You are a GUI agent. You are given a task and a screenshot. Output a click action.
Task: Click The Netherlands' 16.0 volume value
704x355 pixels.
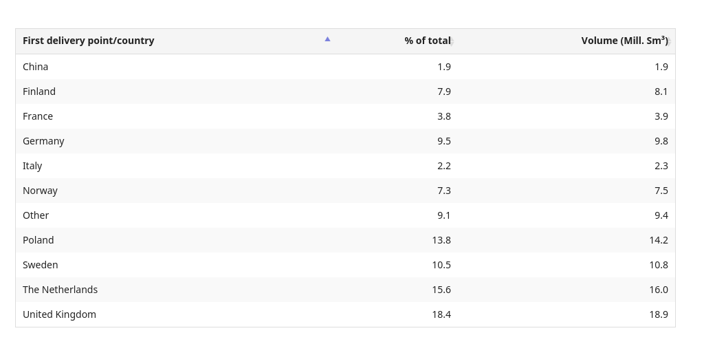[x=659, y=290]
